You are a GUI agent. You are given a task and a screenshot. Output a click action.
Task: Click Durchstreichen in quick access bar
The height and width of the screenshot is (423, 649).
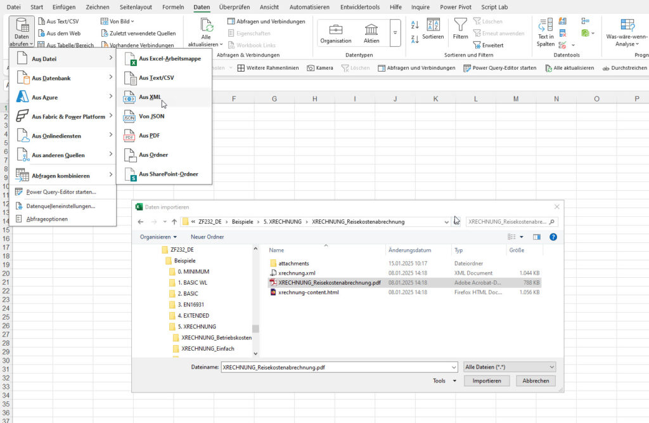624,68
